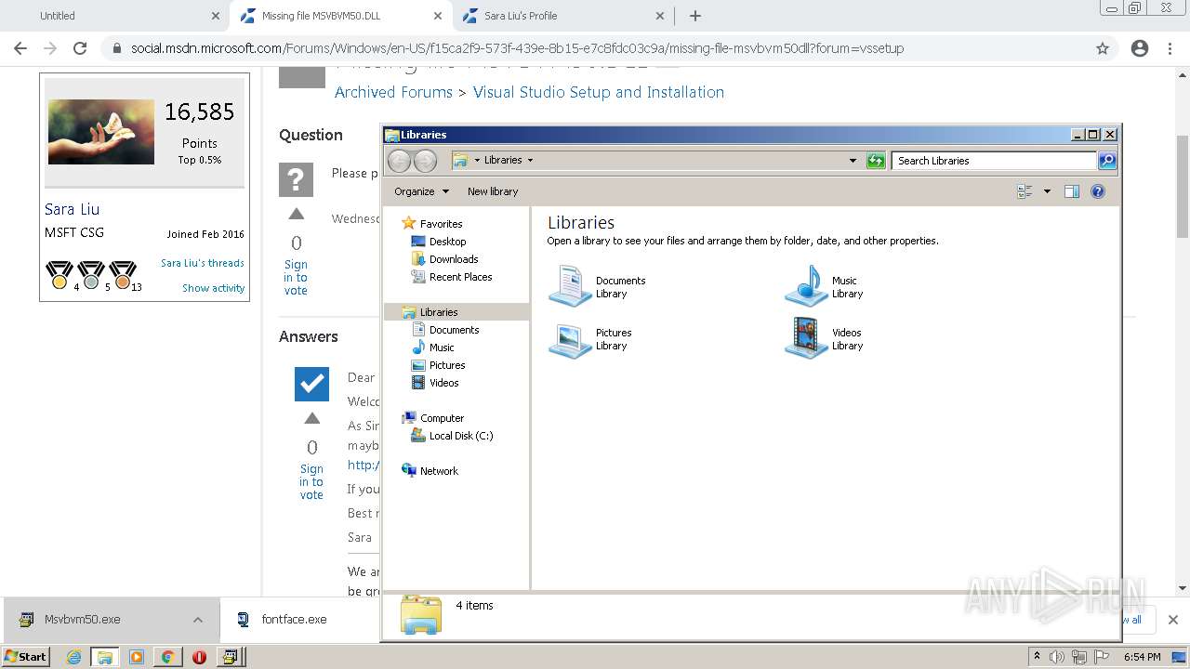
Task: Click the Windows Explorer taskbar button
Action: coord(104,657)
